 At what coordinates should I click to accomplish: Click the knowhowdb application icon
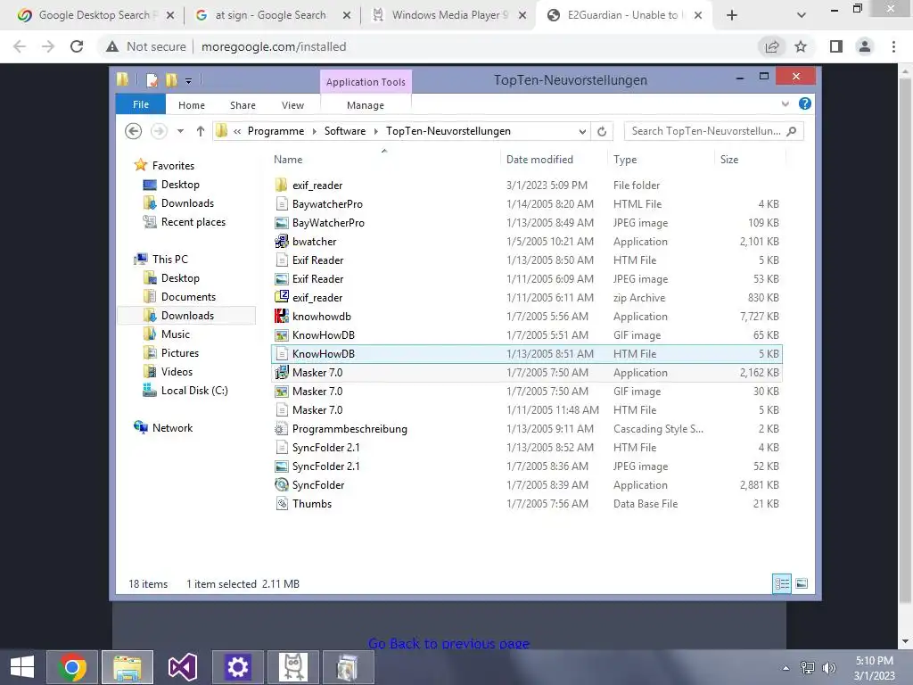tap(281, 317)
